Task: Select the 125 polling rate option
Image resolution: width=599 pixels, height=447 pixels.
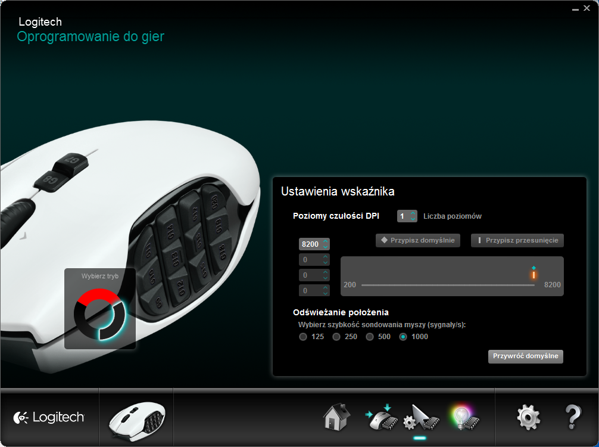Action: point(303,337)
